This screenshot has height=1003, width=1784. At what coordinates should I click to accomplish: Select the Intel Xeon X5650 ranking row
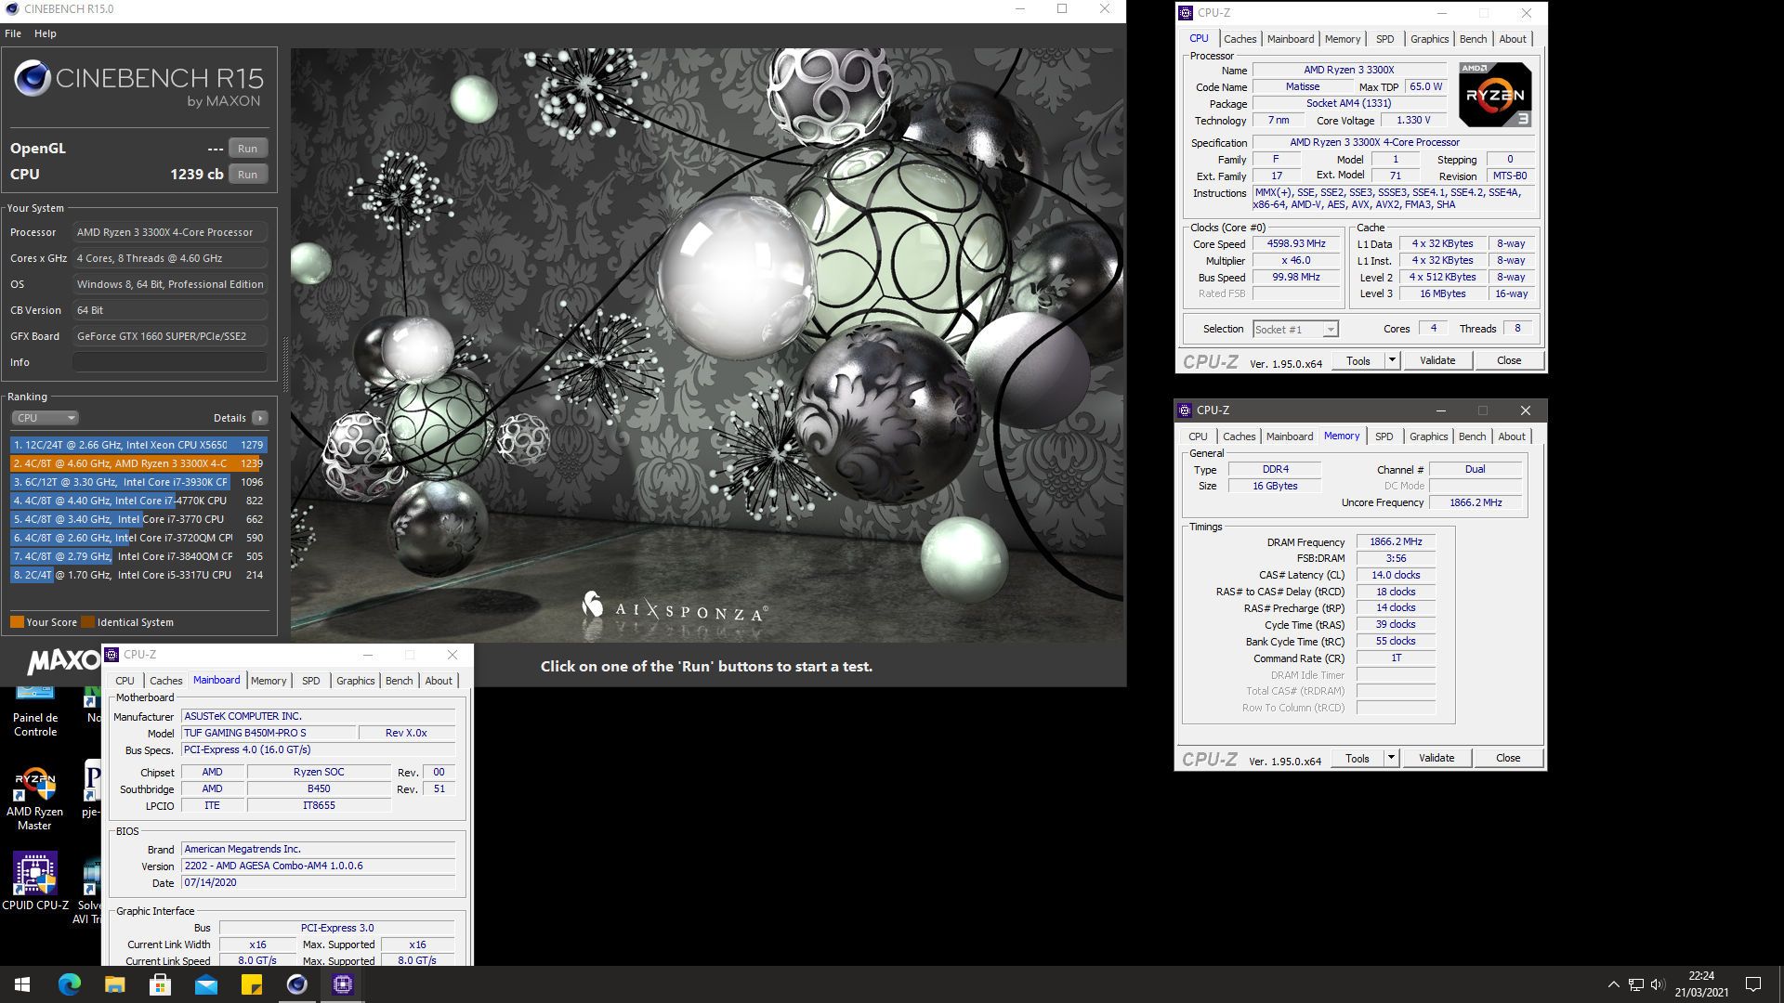tap(138, 445)
